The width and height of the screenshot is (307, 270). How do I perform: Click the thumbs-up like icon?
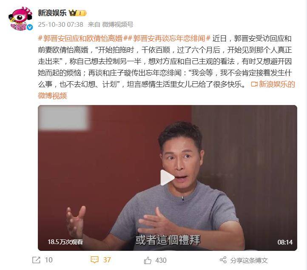point(148,260)
